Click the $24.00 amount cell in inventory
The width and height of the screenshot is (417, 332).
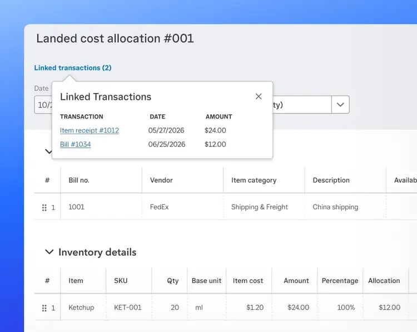click(x=294, y=307)
